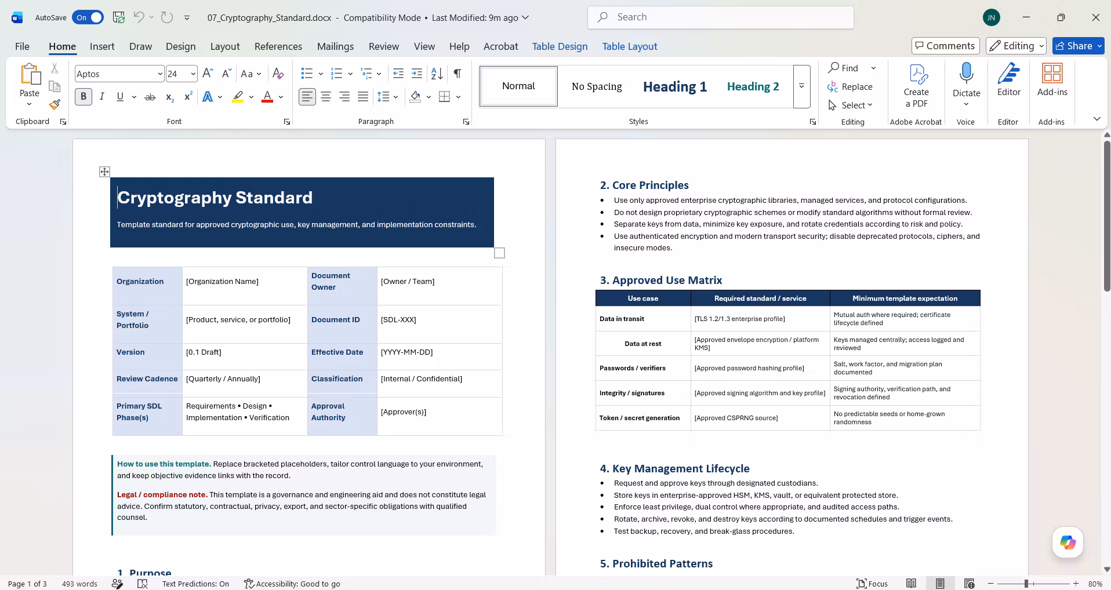Screen dimensions: 1111x590
Task: Sort the selected text
Action: pyautogui.click(x=437, y=74)
